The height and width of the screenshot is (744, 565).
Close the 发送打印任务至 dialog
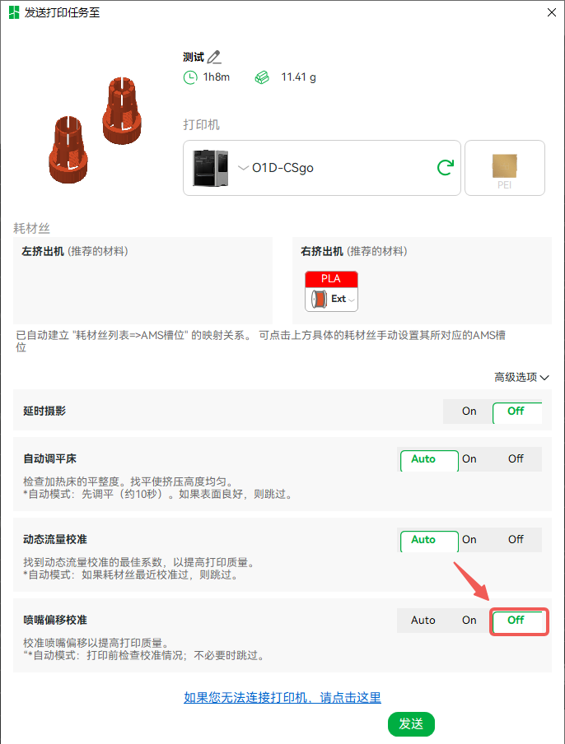click(552, 12)
